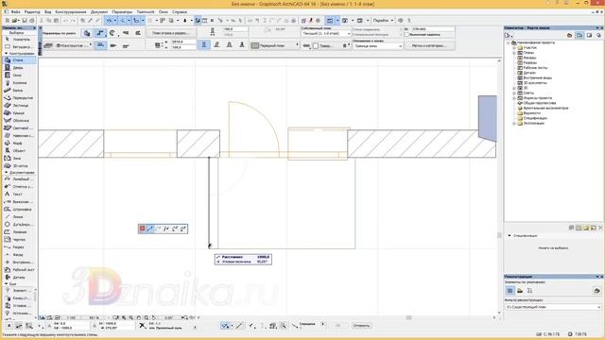605x340 pixels.
Task: Toggle the Показ... checkbox in info box
Action: click(316, 46)
